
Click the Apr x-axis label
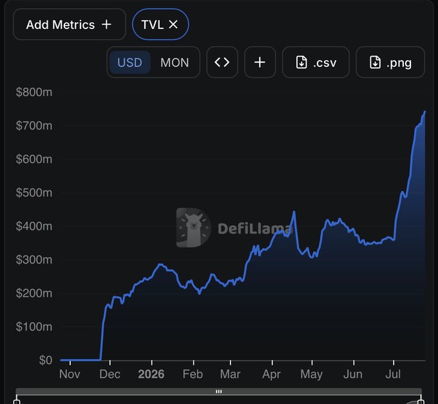click(272, 374)
